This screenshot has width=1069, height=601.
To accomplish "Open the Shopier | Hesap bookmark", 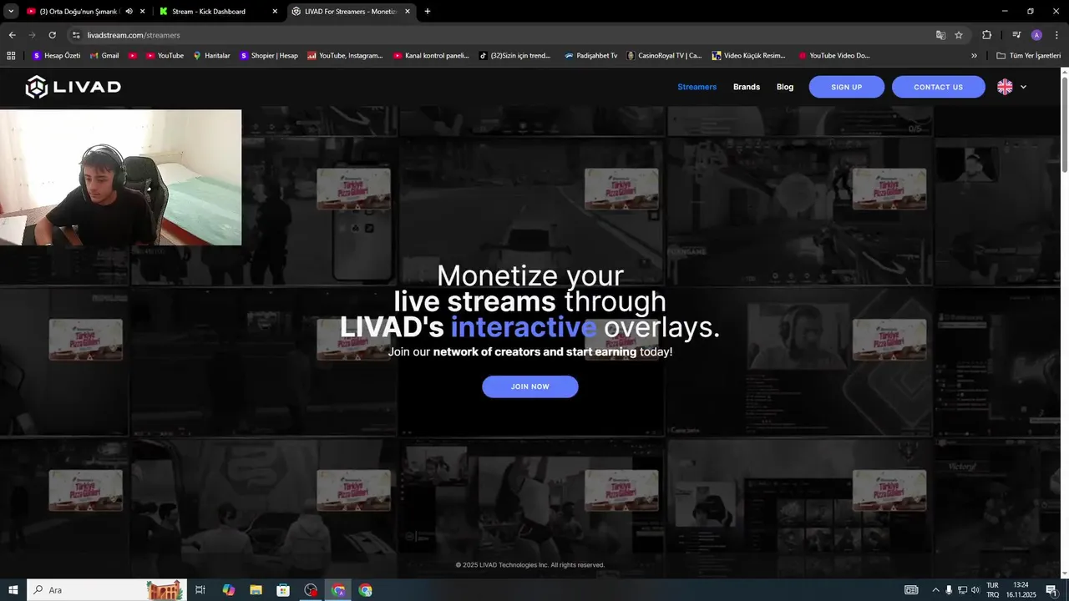I will coord(268,56).
